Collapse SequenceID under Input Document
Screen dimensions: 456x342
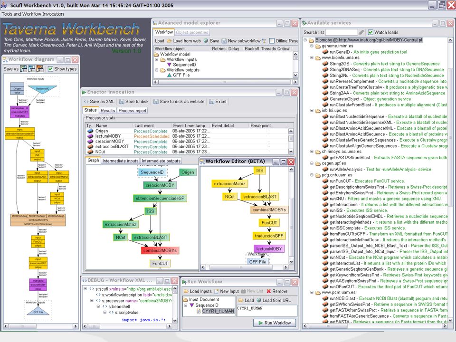pyautogui.click(x=186, y=305)
